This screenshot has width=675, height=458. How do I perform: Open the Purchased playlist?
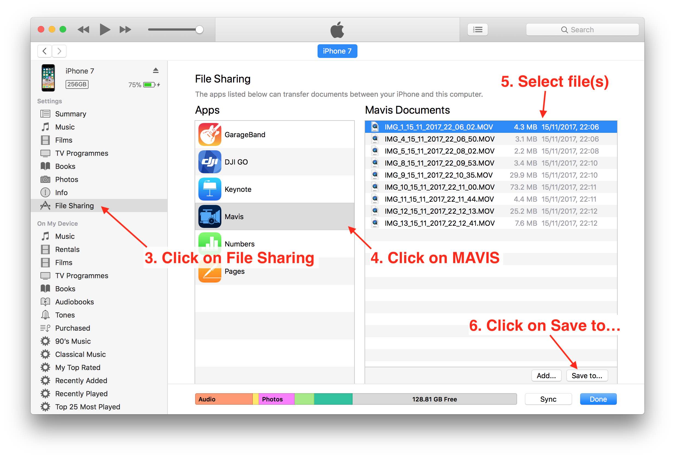99,328
